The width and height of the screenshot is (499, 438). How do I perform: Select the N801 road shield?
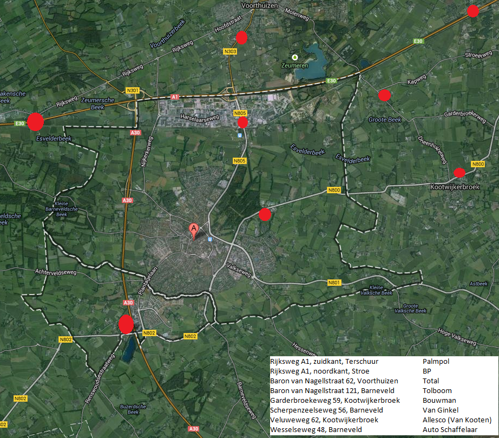[334, 283]
